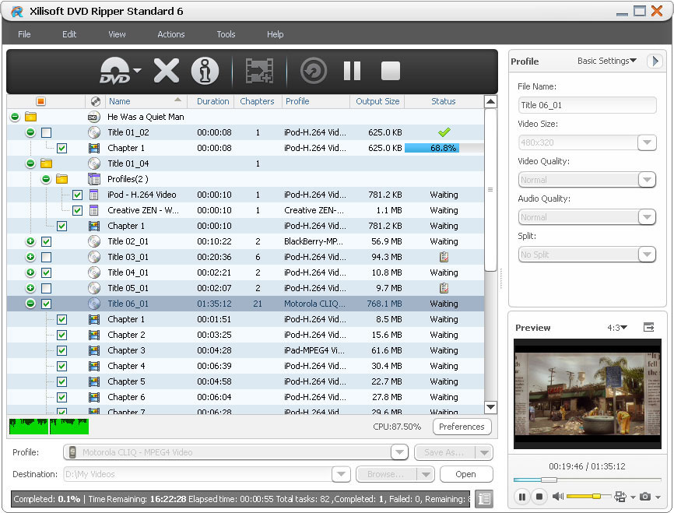Open the 4:3 aspect ratio dropdown
This screenshot has height=513, width=674.
(x=616, y=328)
